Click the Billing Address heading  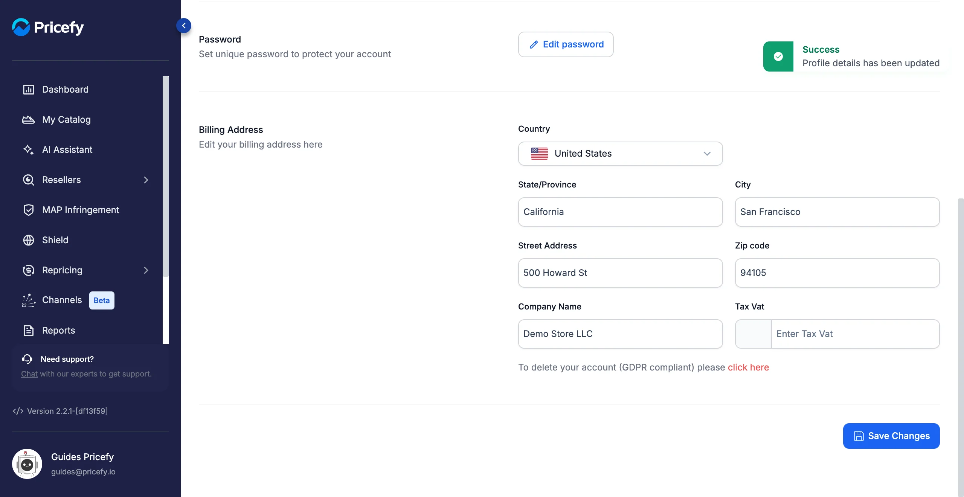coord(231,130)
